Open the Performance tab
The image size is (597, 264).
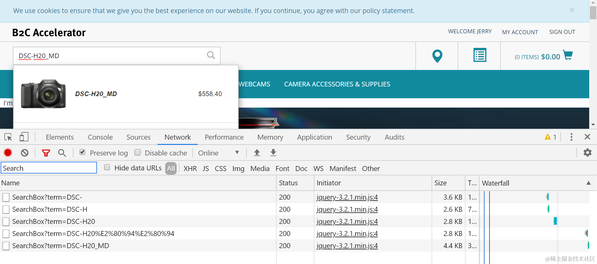224,137
